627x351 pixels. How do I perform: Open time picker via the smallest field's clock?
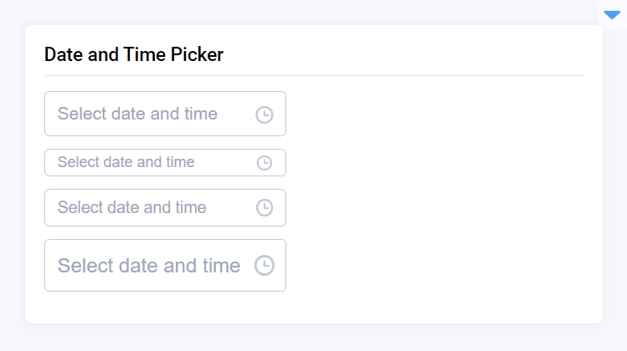click(265, 163)
